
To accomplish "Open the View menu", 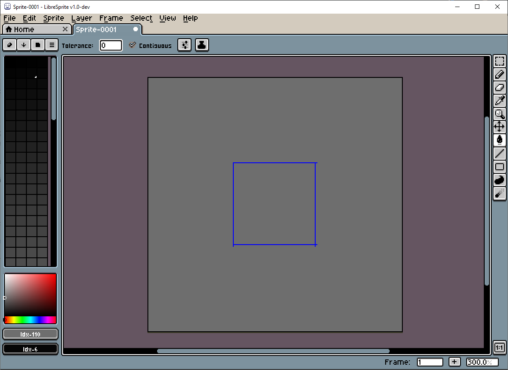I will pos(167,18).
